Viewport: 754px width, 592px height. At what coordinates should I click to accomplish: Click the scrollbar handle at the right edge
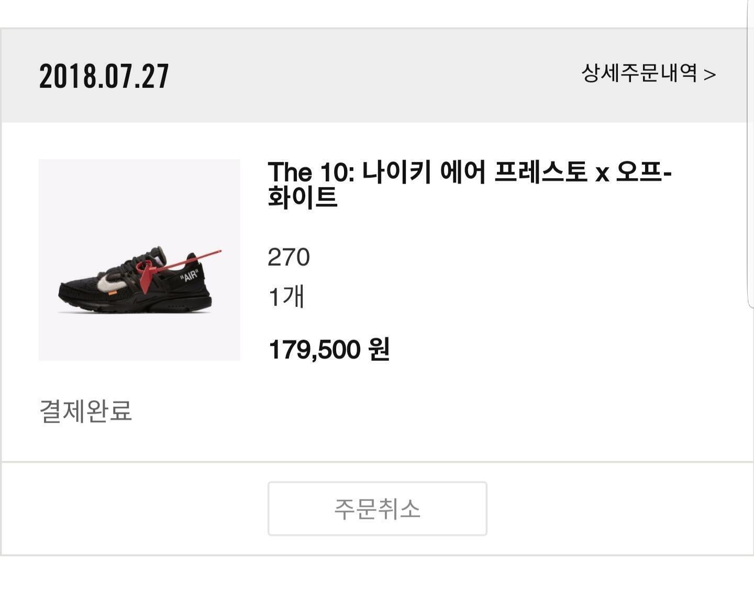[x=750, y=157]
